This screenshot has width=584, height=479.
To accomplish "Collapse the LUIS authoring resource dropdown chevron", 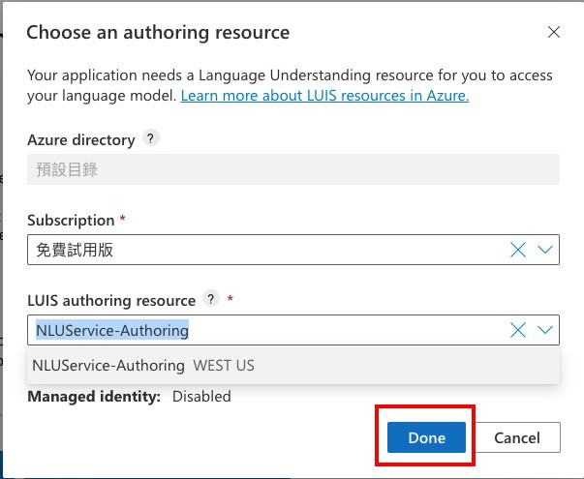I will click(546, 330).
